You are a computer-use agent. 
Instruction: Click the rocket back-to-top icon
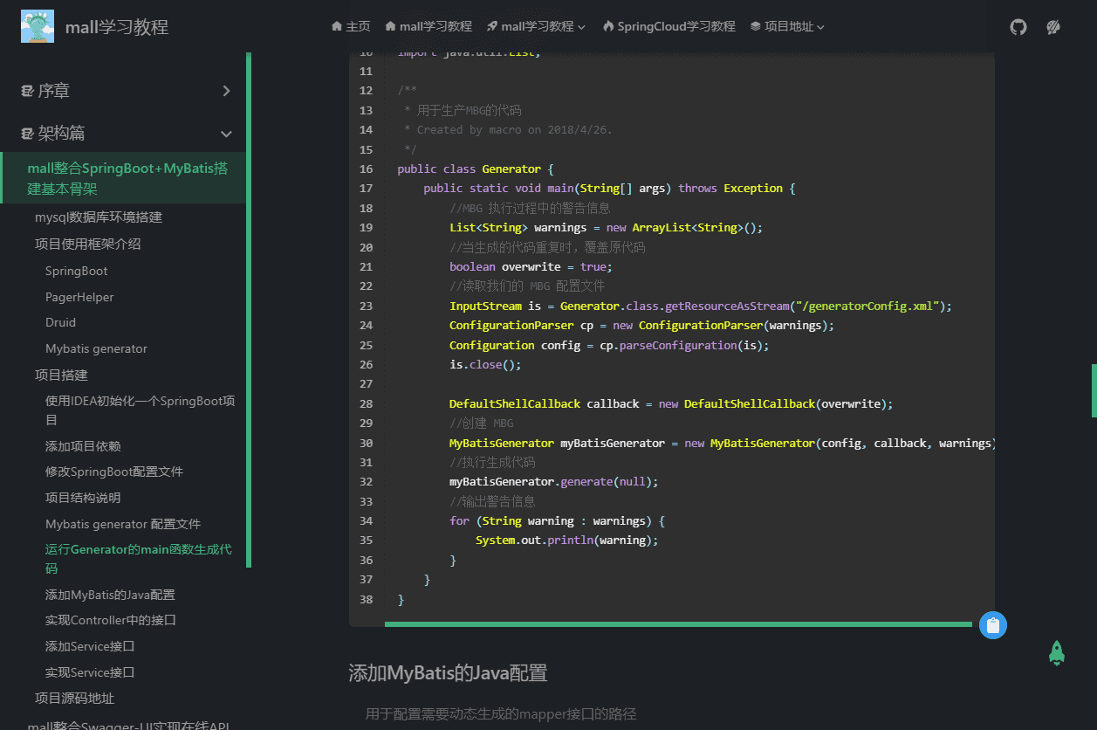coord(1057,653)
